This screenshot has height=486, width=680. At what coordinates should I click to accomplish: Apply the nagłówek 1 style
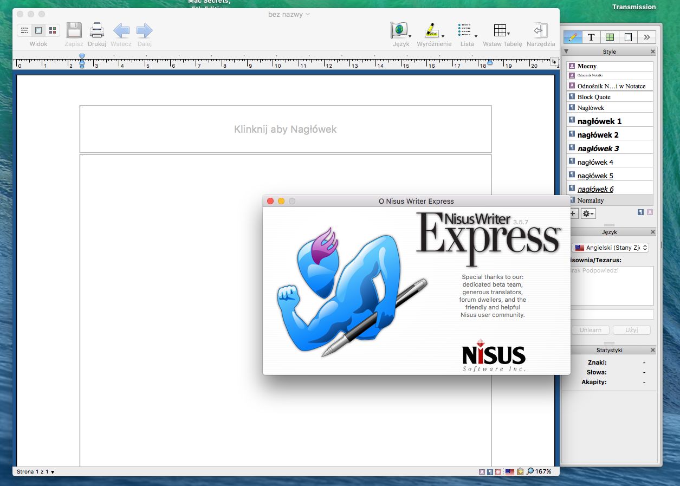pyautogui.click(x=610, y=121)
